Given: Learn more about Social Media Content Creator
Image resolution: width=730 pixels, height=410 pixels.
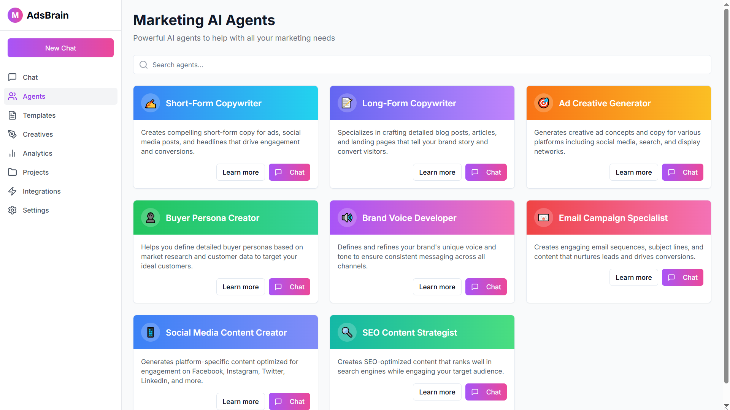Looking at the screenshot, I should (x=241, y=402).
